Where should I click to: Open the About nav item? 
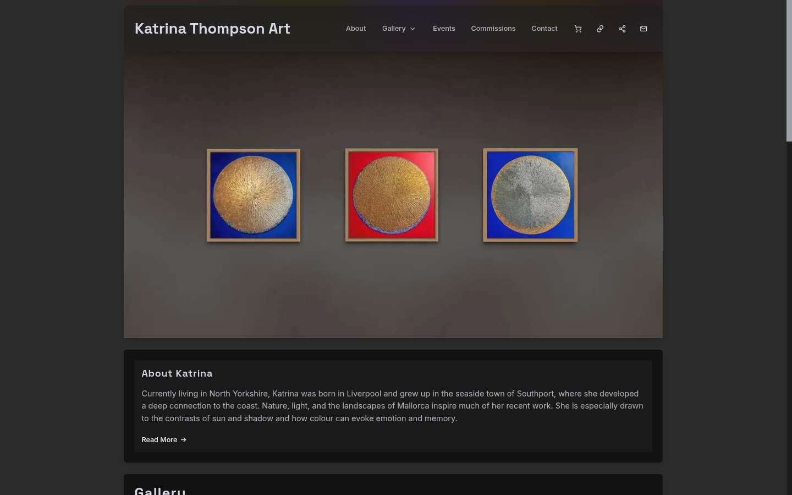tap(356, 29)
